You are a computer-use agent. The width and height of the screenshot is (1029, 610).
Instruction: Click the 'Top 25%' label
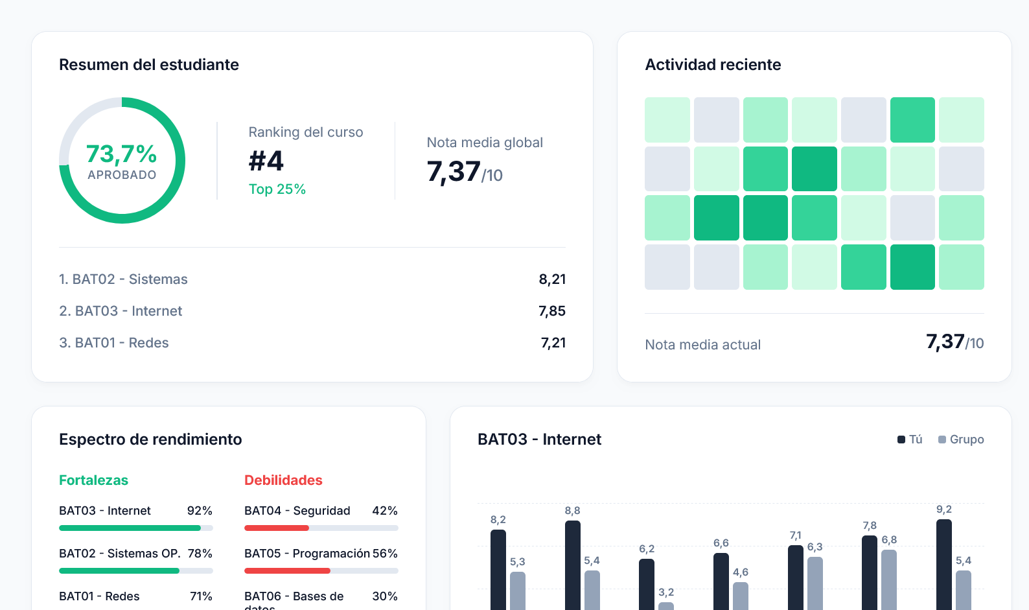click(x=277, y=189)
